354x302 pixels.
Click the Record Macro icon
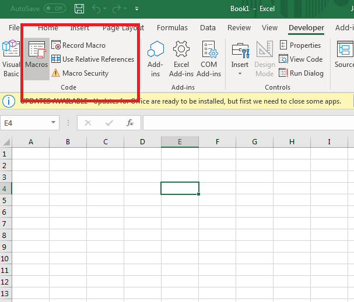coord(56,45)
